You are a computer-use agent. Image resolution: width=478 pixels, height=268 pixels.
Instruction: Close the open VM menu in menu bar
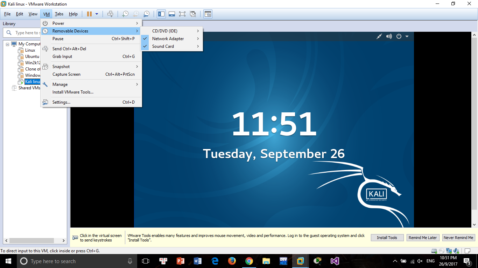[47, 14]
